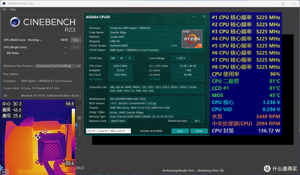300x175 pixels.
Task: Click the Cinebench sphere logo
Action: pos(15,22)
